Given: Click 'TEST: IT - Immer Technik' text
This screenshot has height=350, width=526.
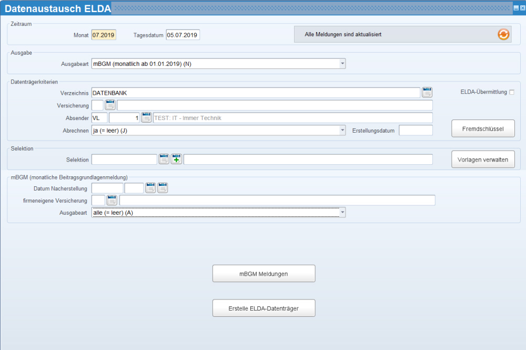Looking at the screenshot, I should click(x=188, y=118).
